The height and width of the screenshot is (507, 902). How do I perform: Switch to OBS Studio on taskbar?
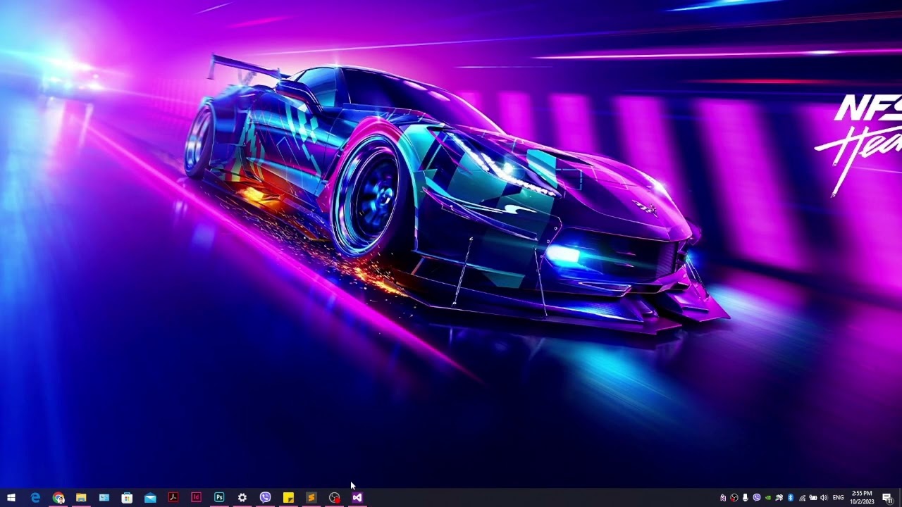pos(334,498)
